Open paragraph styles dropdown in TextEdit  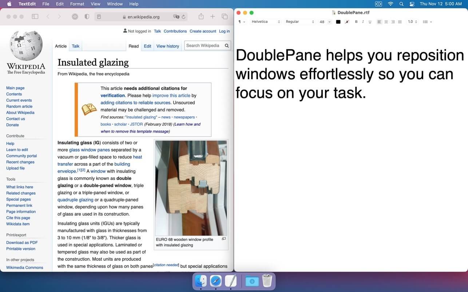click(242, 22)
